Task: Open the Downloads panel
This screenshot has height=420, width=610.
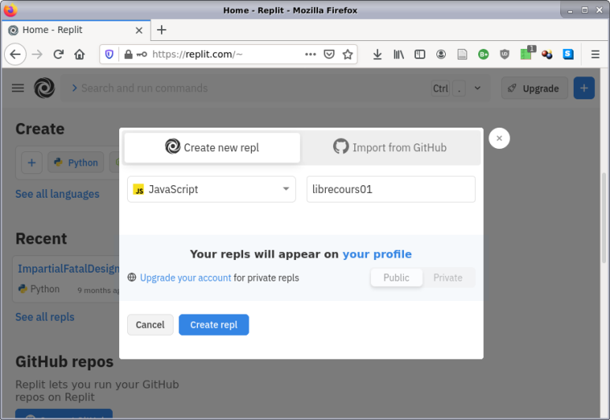Action: (377, 54)
